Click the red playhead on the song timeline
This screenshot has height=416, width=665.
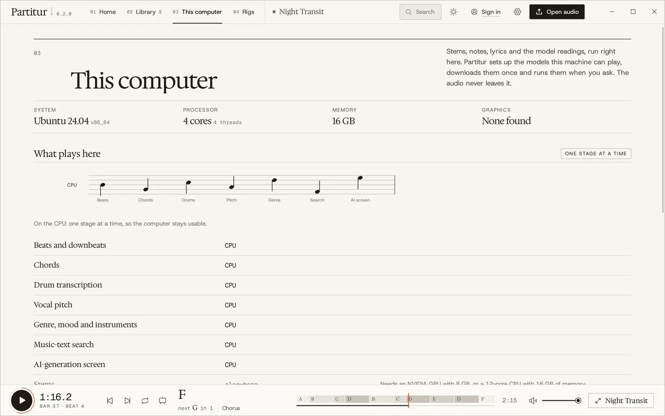pyautogui.click(x=408, y=400)
